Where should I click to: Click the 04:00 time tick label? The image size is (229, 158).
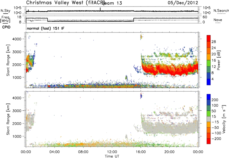(x=54, y=152)
